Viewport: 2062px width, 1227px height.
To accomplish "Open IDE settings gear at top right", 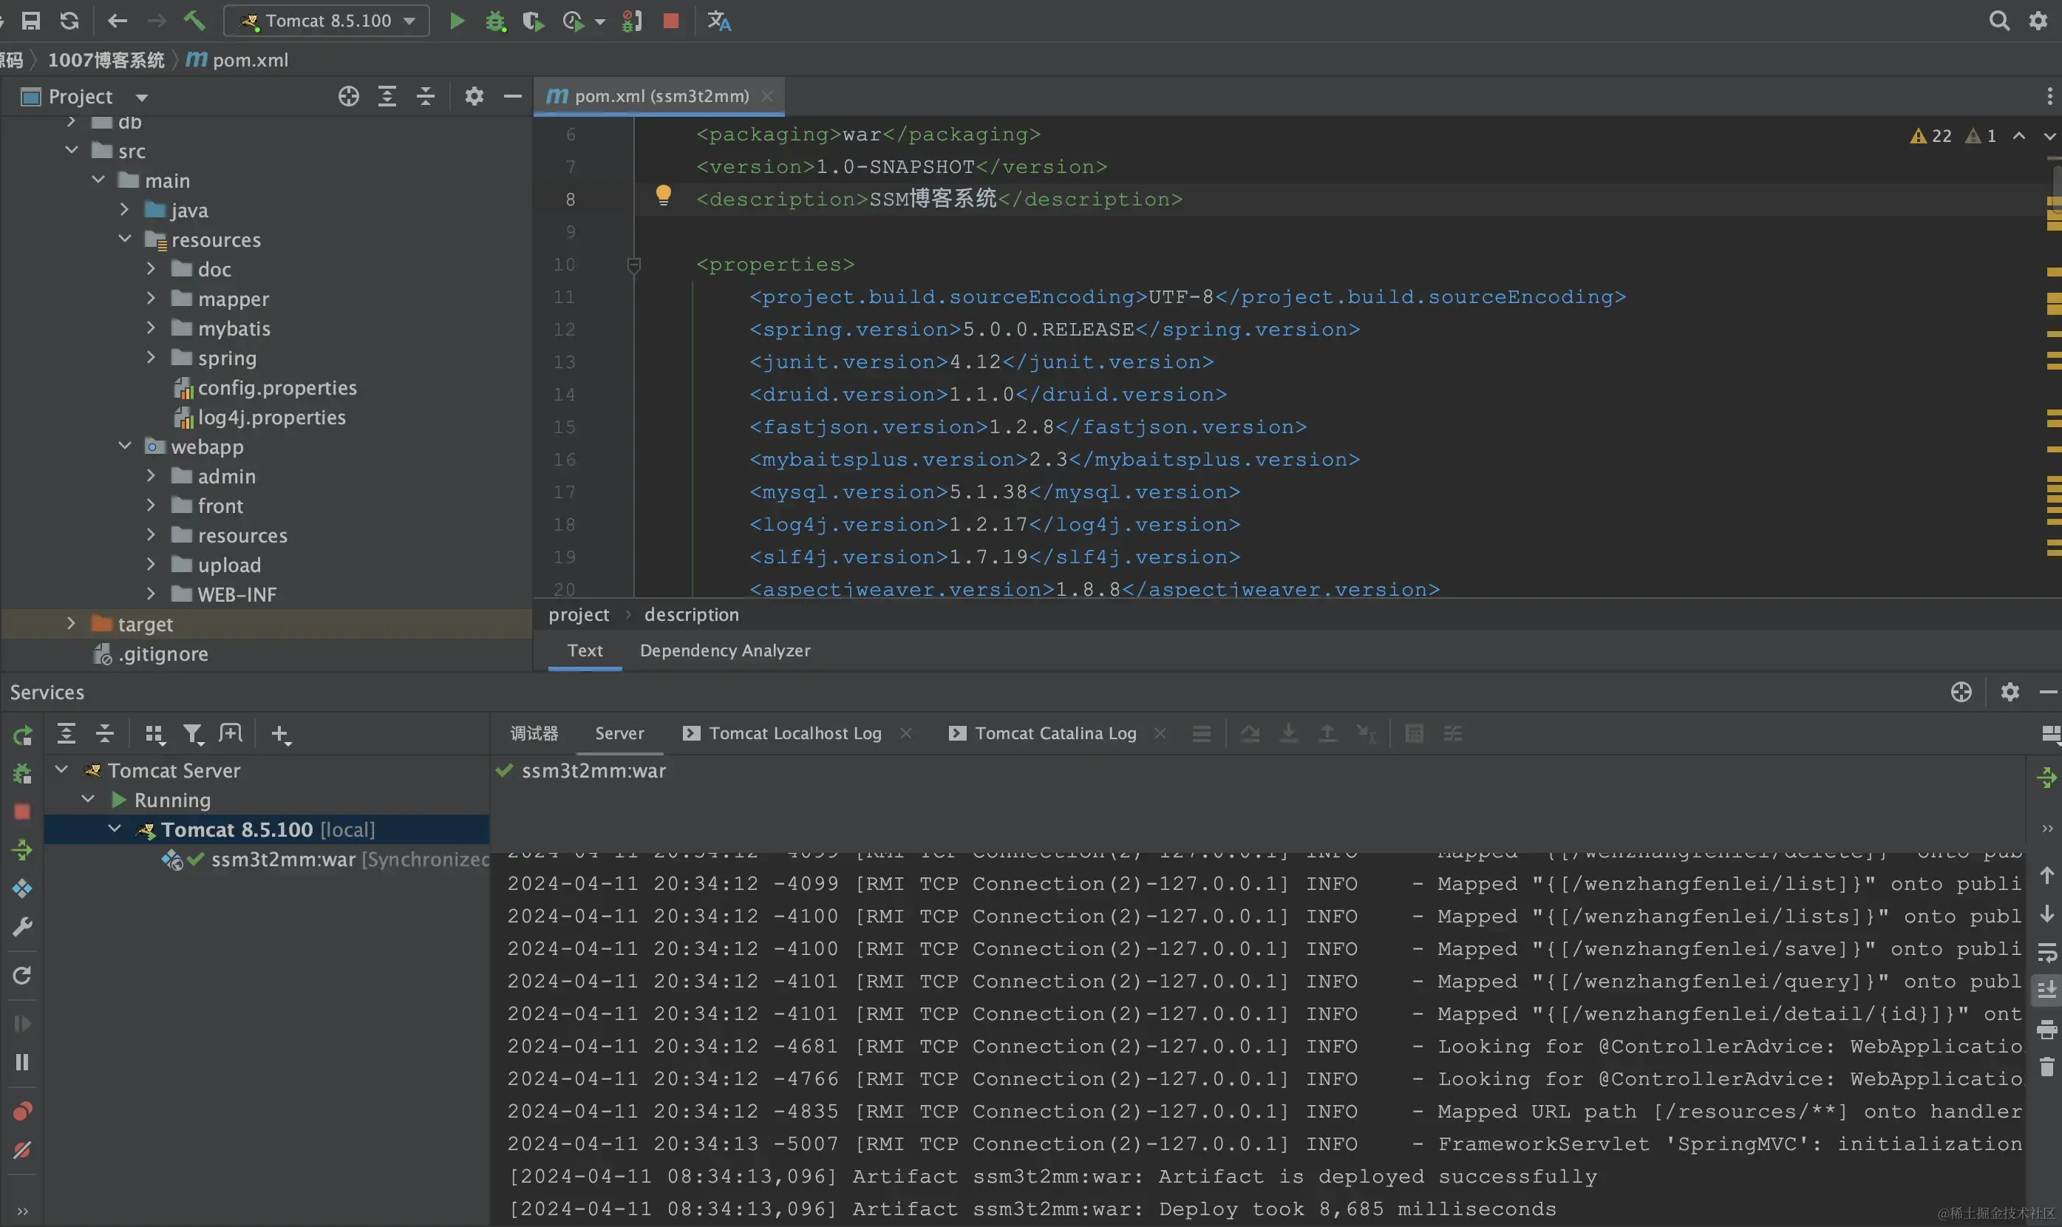I will [2038, 21].
